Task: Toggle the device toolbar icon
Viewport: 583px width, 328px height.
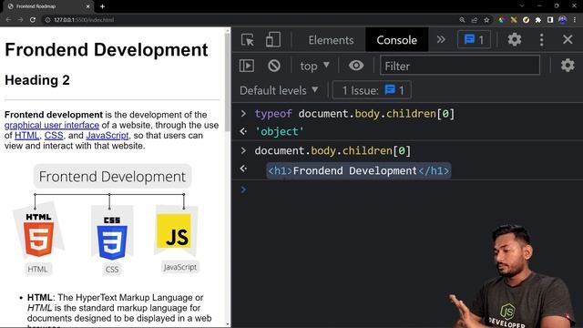Action: [x=273, y=39]
